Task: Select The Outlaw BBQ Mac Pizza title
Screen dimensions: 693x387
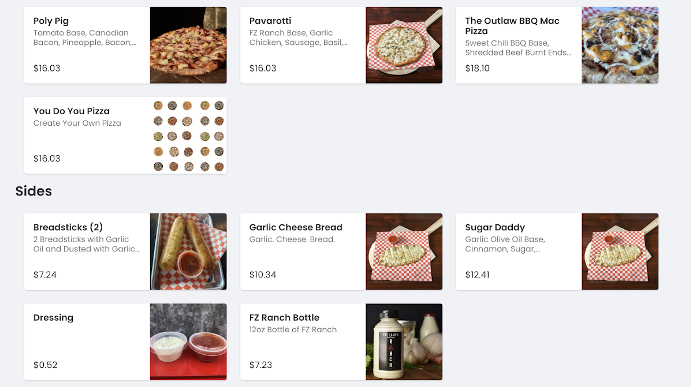Action: click(x=512, y=26)
